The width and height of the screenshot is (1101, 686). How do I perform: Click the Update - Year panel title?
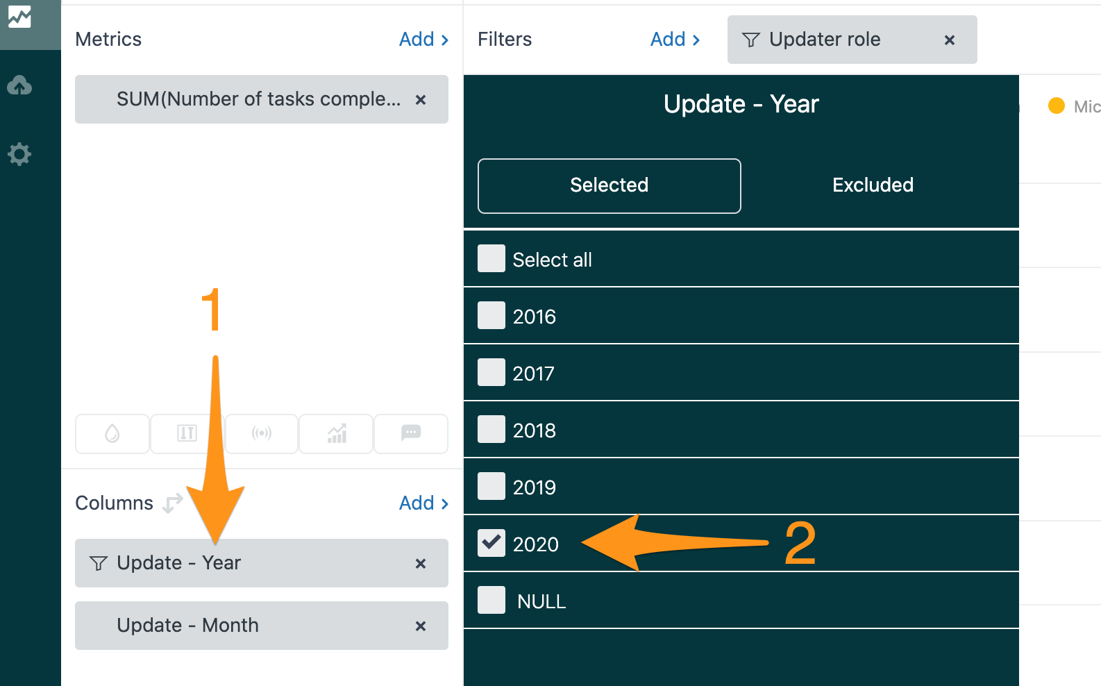pos(741,104)
